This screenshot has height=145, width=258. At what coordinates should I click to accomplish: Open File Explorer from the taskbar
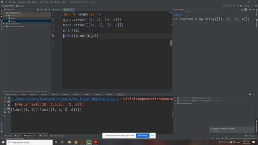tap(69, 142)
